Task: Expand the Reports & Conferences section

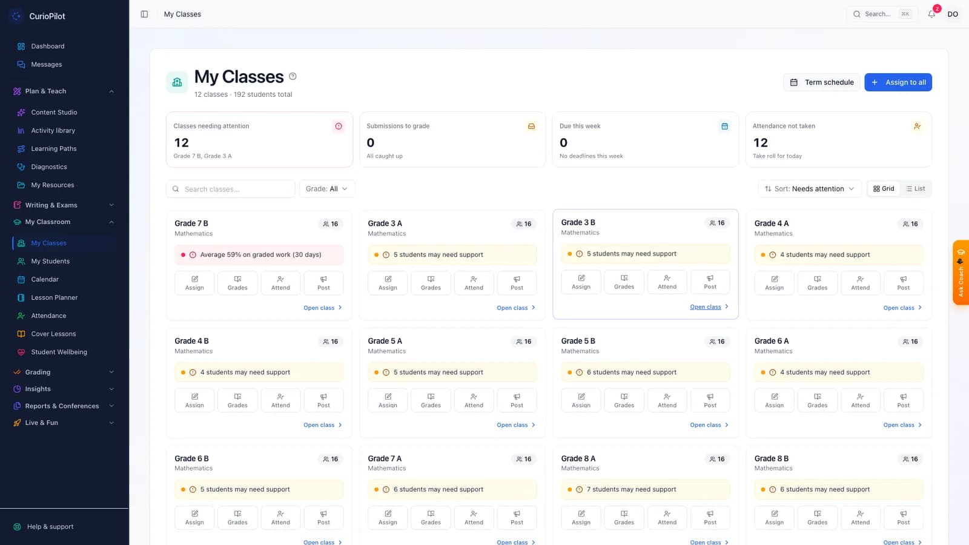Action: pyautogui.click(x=64, y=406)
